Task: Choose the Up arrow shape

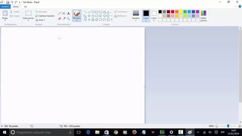Action: (x=108, y=16)
